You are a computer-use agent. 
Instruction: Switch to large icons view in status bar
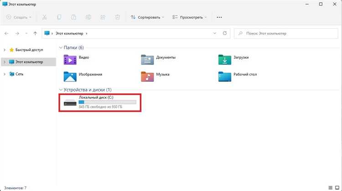[x=337, y=187]
